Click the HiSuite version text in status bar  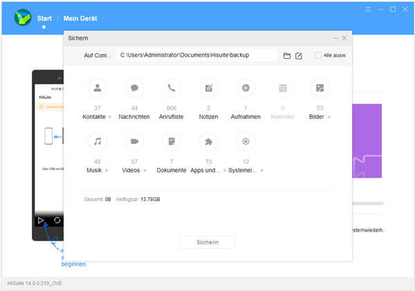pyautogui.click(x=35, y=283)
